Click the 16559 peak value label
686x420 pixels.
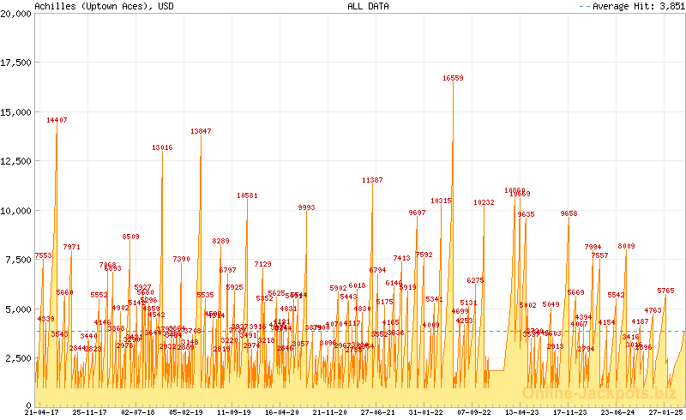(x=453, y=78)
